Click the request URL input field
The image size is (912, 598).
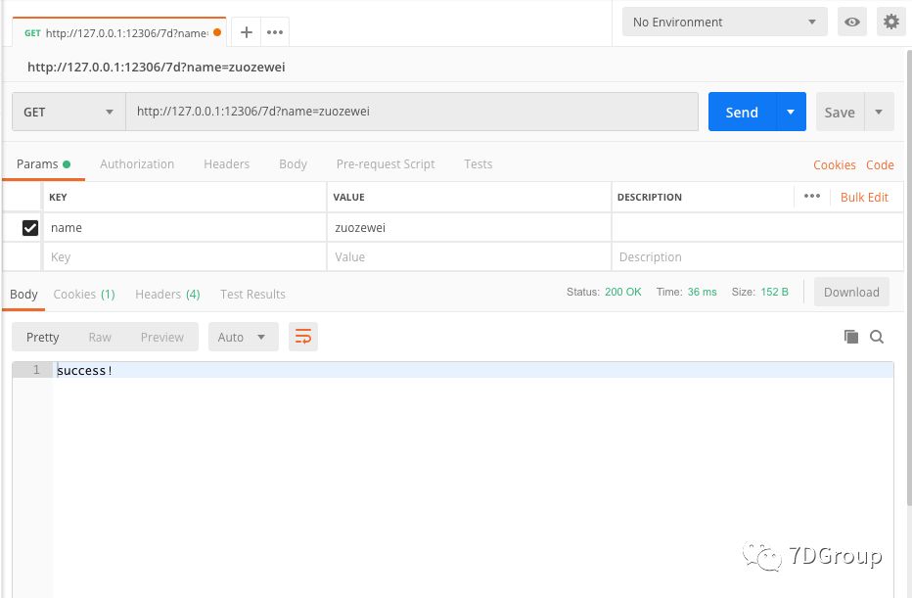click(x=411, y=112)
